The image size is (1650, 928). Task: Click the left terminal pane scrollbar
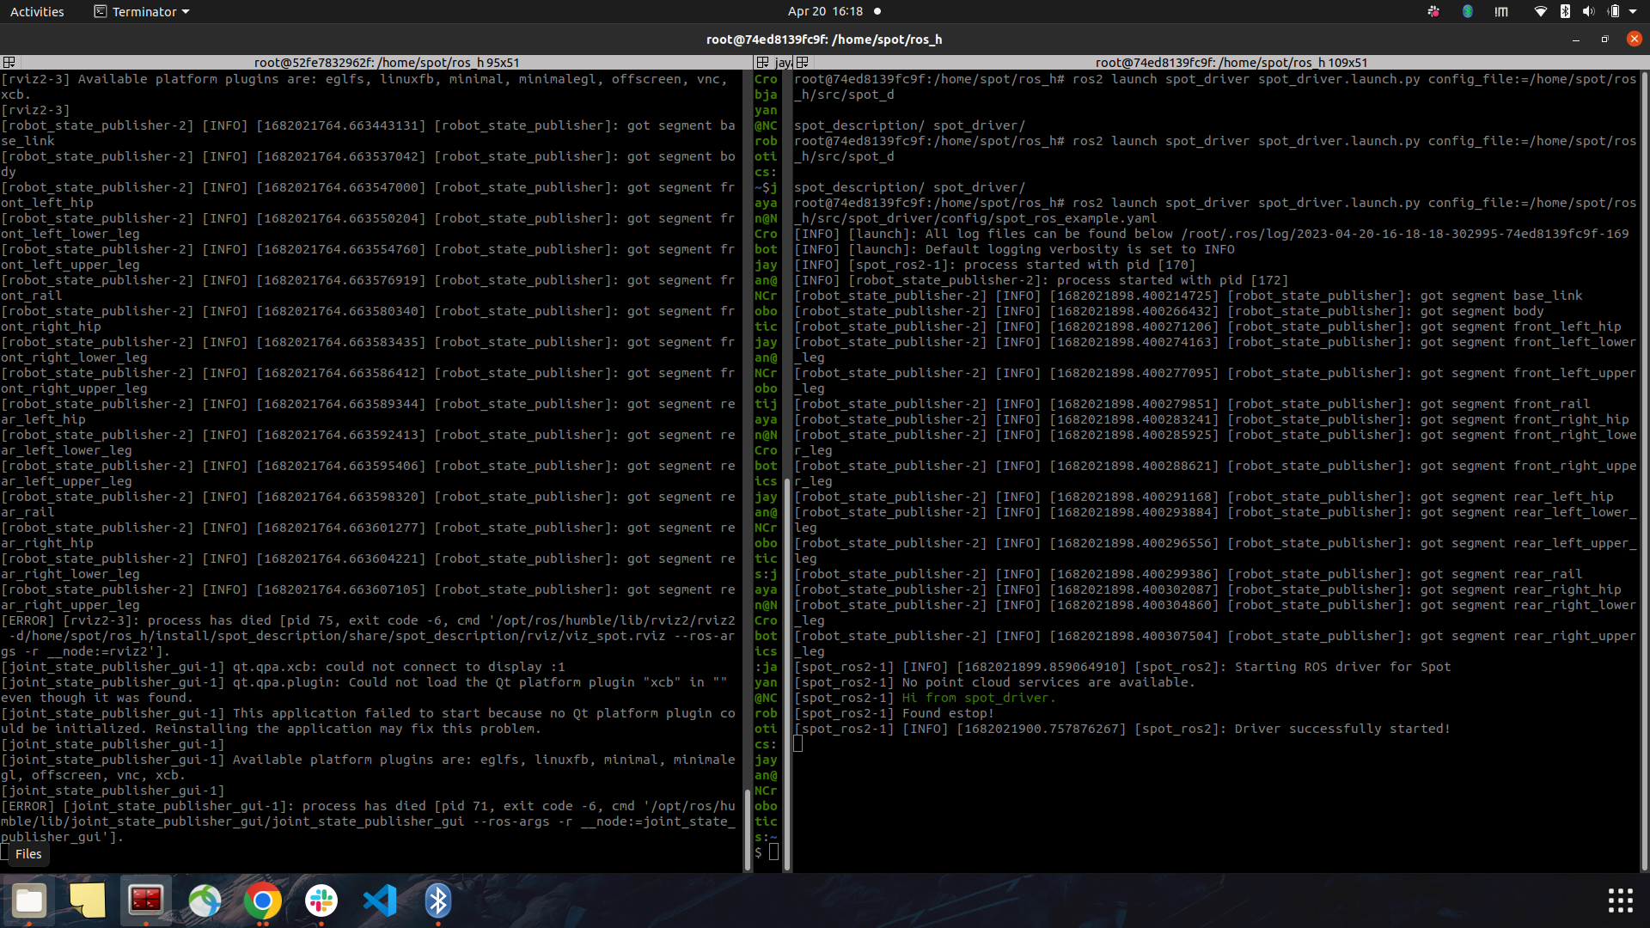tap(748, 471)
